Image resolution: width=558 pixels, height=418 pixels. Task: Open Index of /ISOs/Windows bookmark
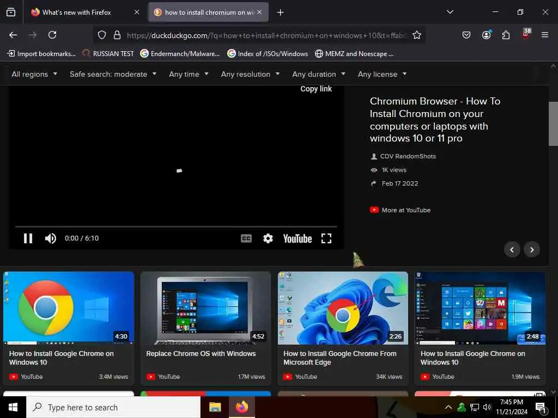(x=268, y=54)
